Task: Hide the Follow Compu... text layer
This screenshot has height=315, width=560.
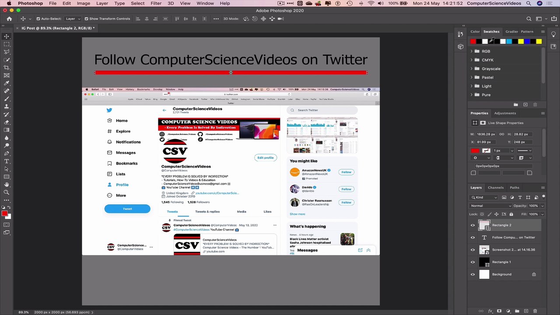Action: point(472,238)
